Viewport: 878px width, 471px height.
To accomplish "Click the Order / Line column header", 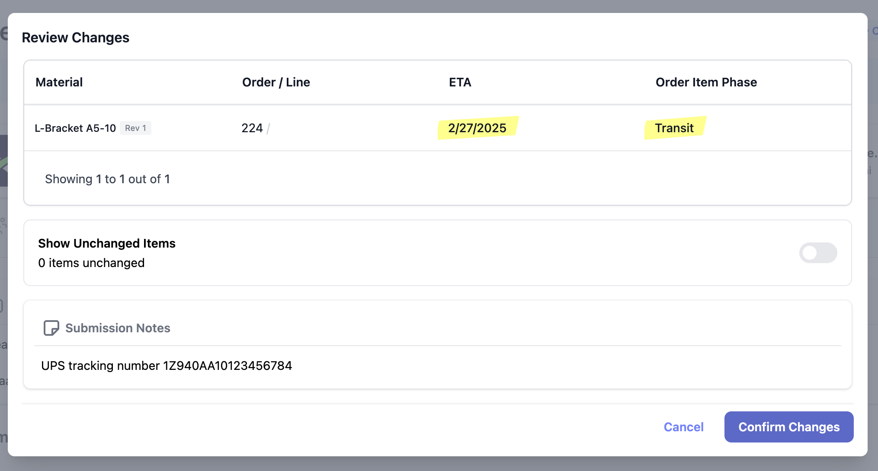I will 276,82.
